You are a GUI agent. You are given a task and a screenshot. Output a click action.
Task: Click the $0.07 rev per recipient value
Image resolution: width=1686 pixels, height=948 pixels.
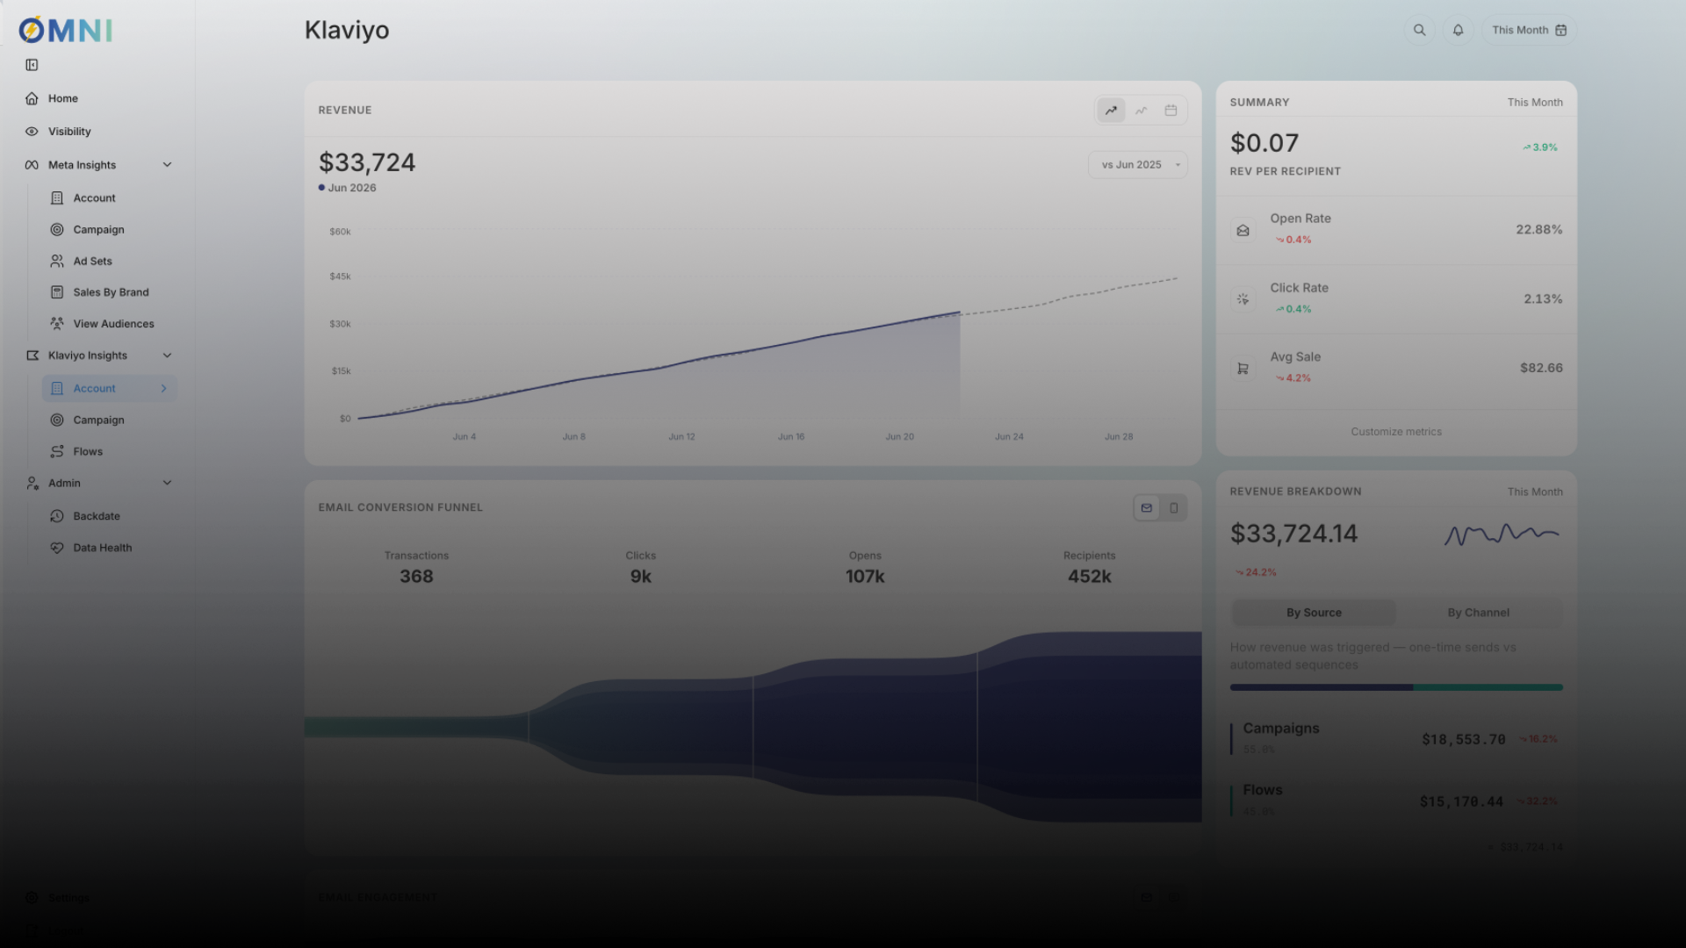[1264, 143]
